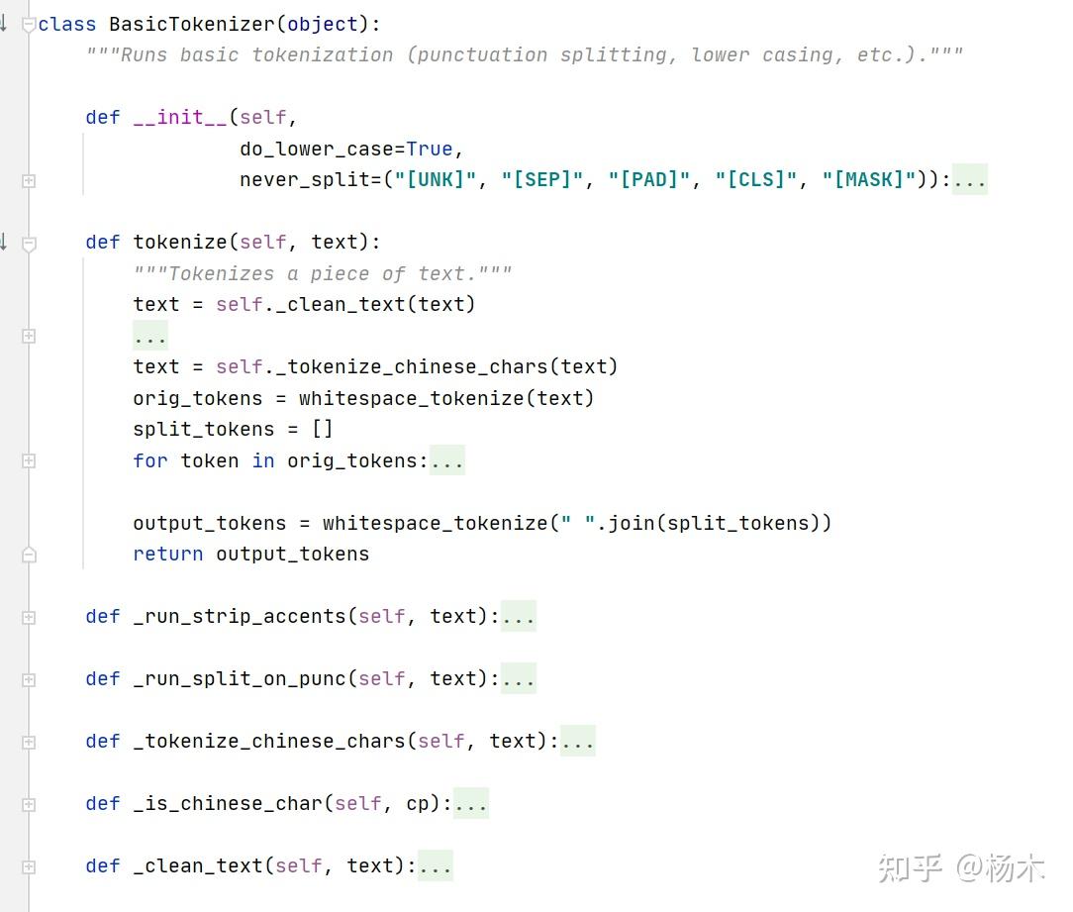Screen dimensions: 1073x912
Task: Click the ellipsis placeholder after never_split line
Action: (x=970, y=179)
